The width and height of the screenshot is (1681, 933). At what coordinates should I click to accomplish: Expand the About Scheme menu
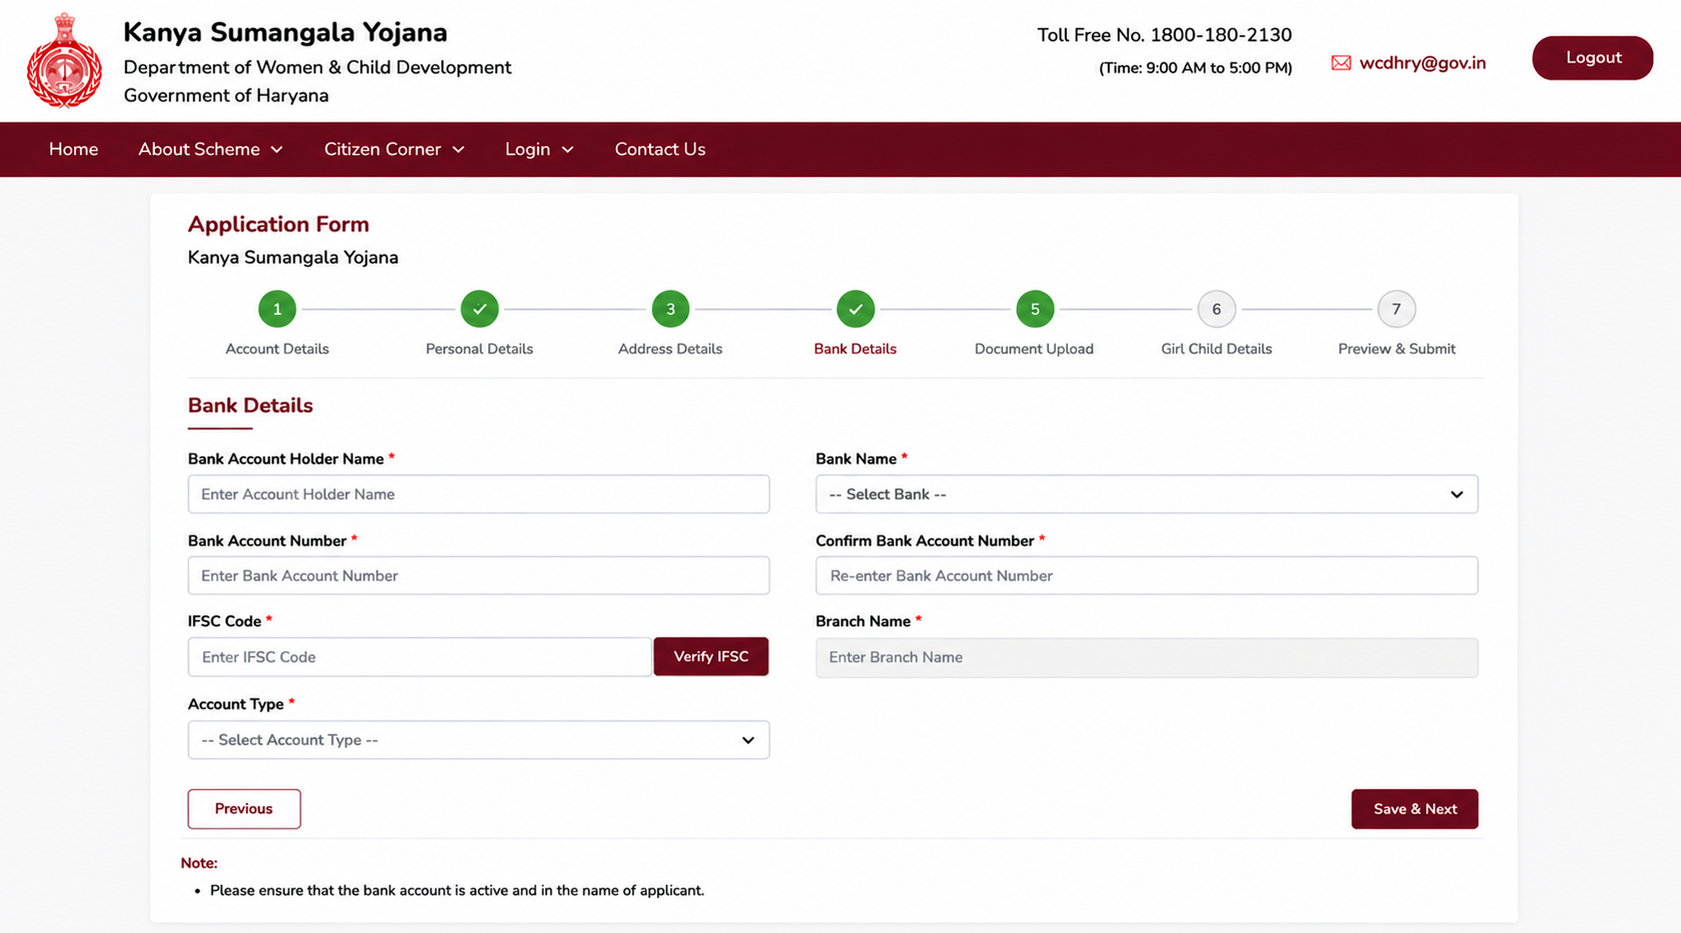(x=211, y=149)
